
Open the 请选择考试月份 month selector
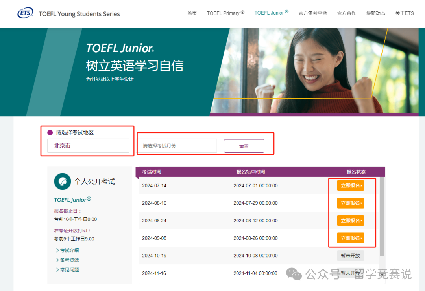pyautogui.click(x=177, y=146)
